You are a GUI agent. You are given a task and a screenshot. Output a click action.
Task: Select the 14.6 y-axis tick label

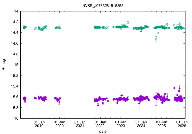(x=14, y=44)
